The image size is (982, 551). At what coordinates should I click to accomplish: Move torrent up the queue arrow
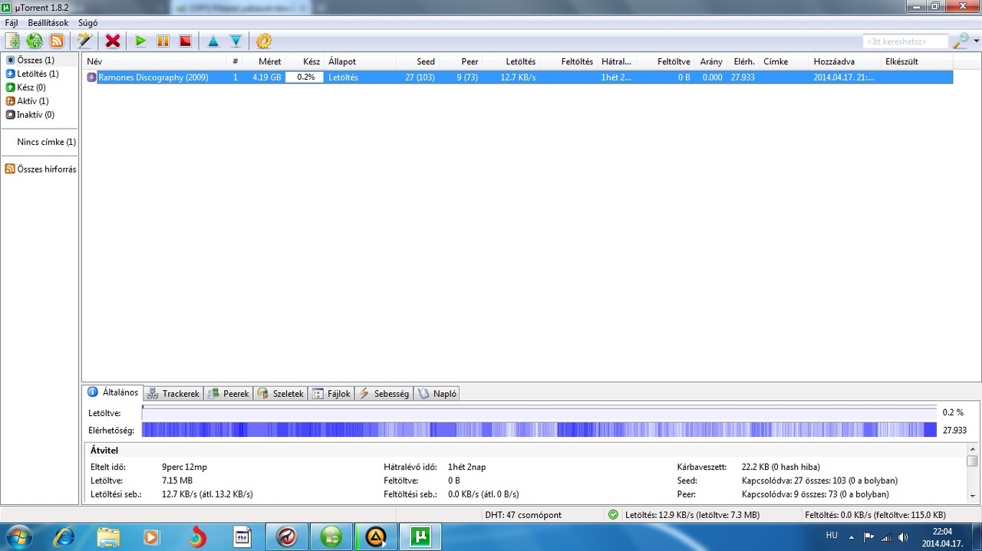point(213,41)
